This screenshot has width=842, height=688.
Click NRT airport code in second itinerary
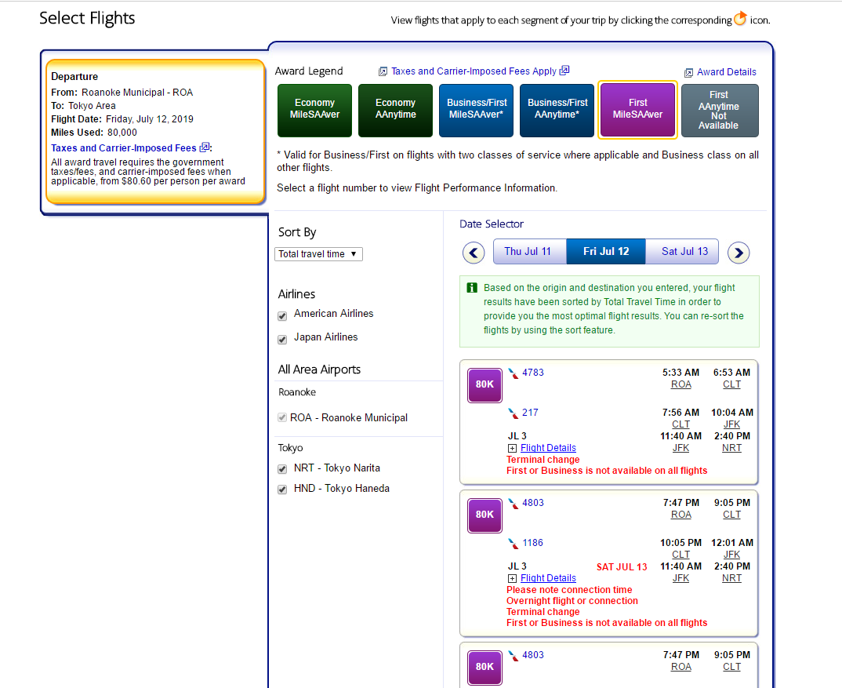(x=731, y=578)
